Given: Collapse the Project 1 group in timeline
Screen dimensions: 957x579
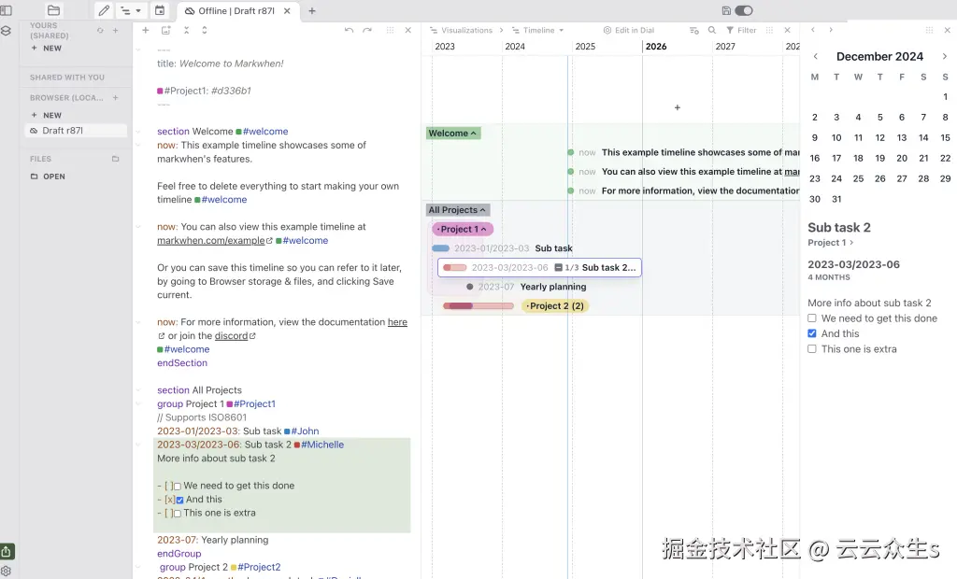Looking at the screenshot, I should point(463,230).
